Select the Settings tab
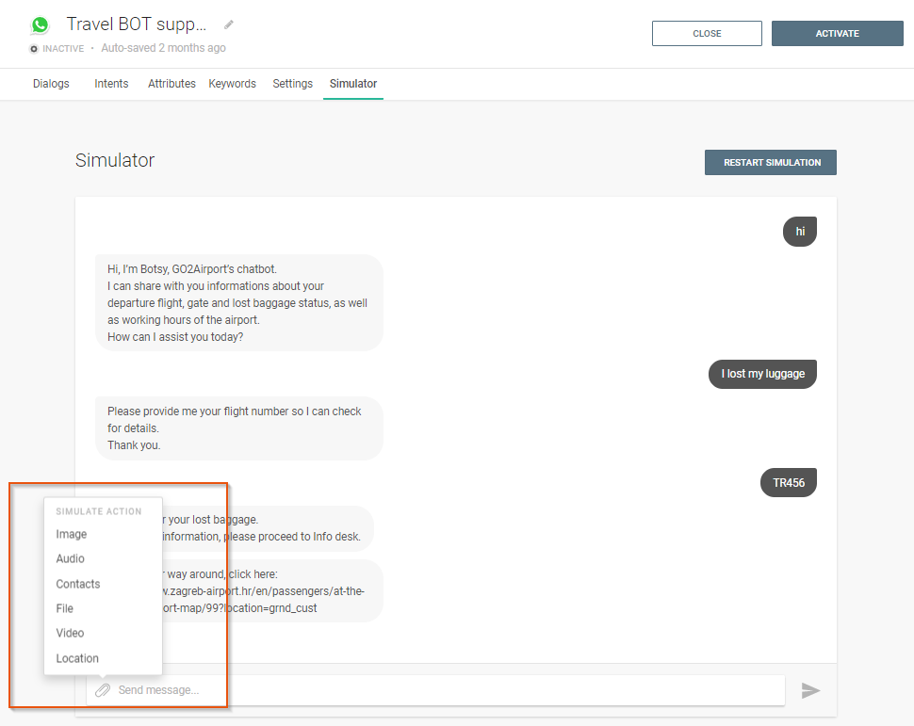914x726 pixels. pos(292,84)
